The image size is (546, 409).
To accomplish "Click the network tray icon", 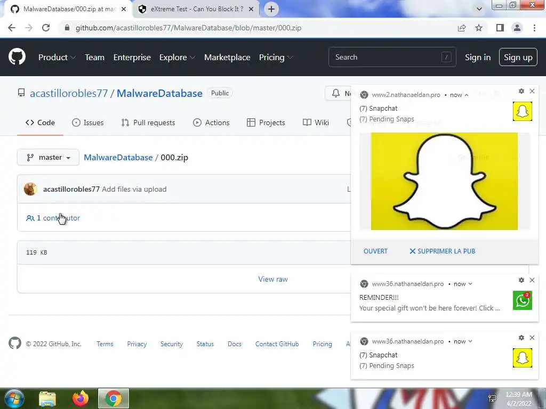I will [x=492, y=398].
